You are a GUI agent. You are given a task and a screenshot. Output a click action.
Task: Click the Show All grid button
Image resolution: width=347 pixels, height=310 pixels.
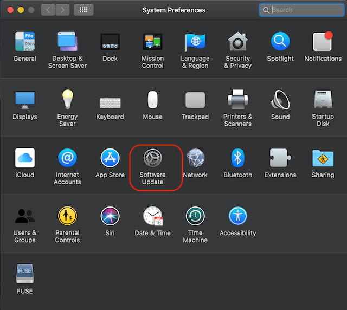pyautogui.click(x=83, y=10)
